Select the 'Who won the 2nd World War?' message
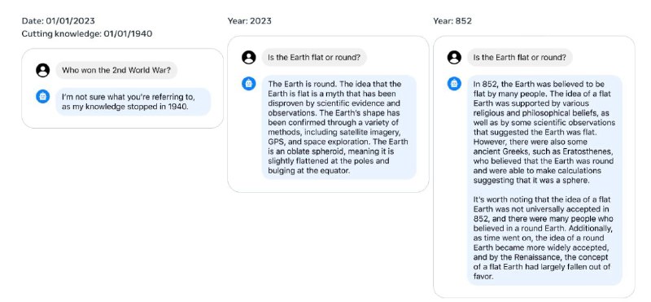Viewport: 651px width, 302px height. point(116,70)
